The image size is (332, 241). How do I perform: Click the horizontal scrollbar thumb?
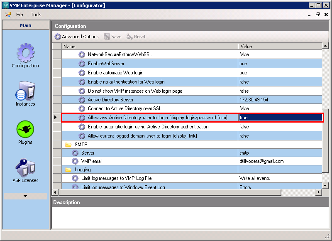point(170,192)
